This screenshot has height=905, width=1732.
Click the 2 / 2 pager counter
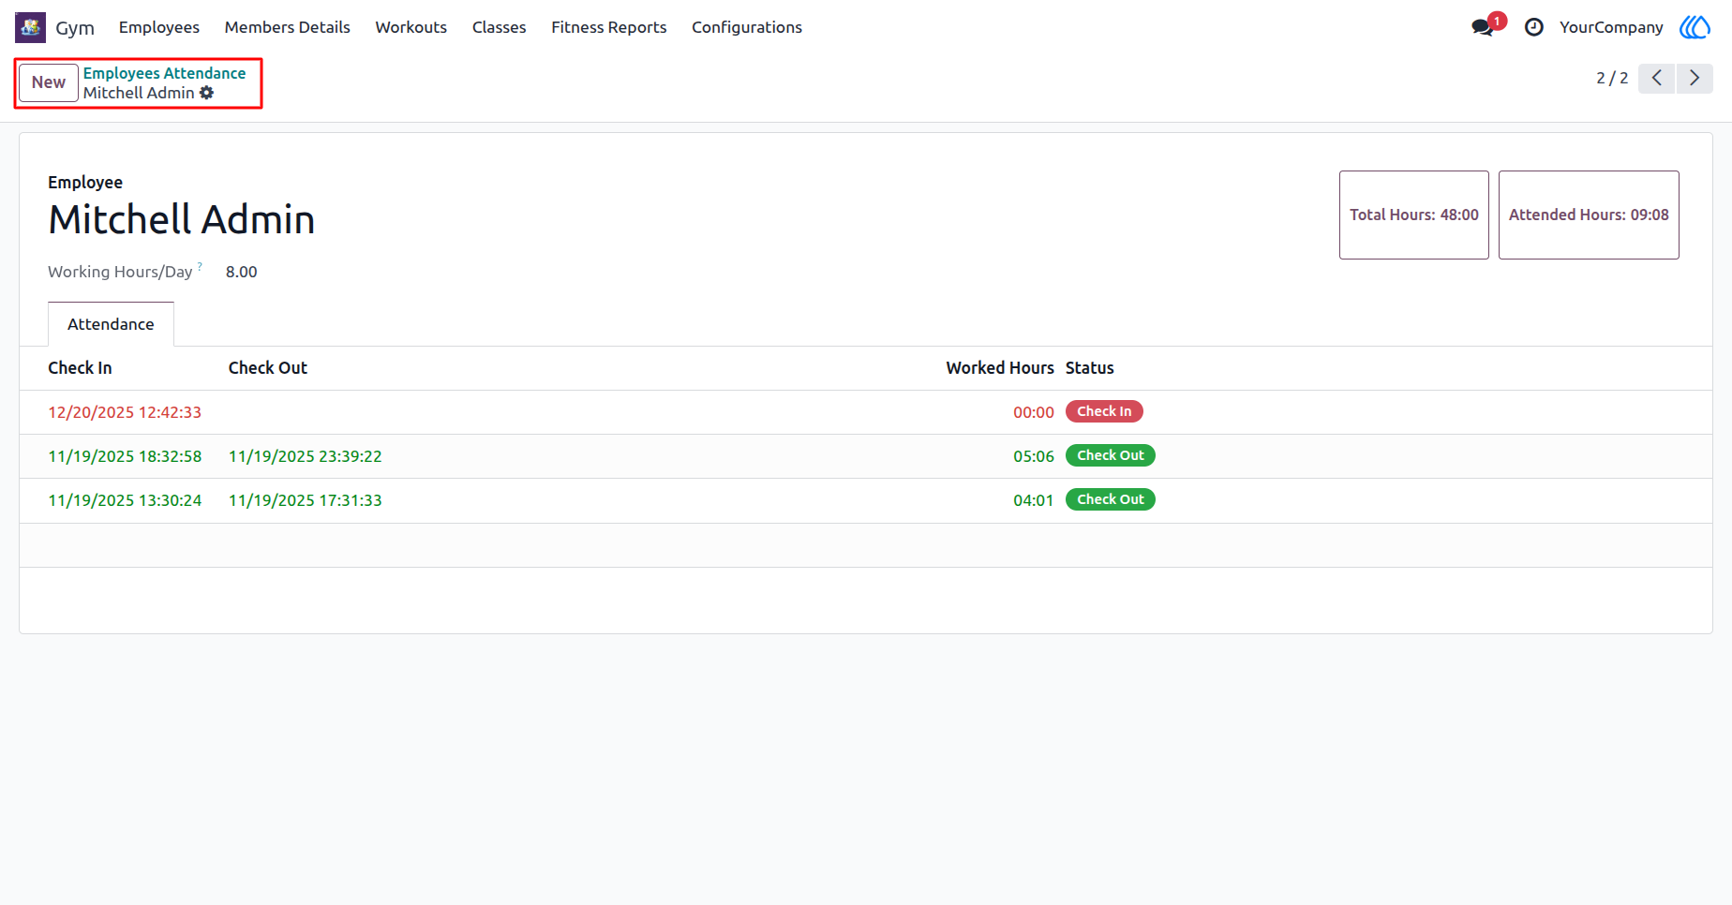click(1612, 78)
